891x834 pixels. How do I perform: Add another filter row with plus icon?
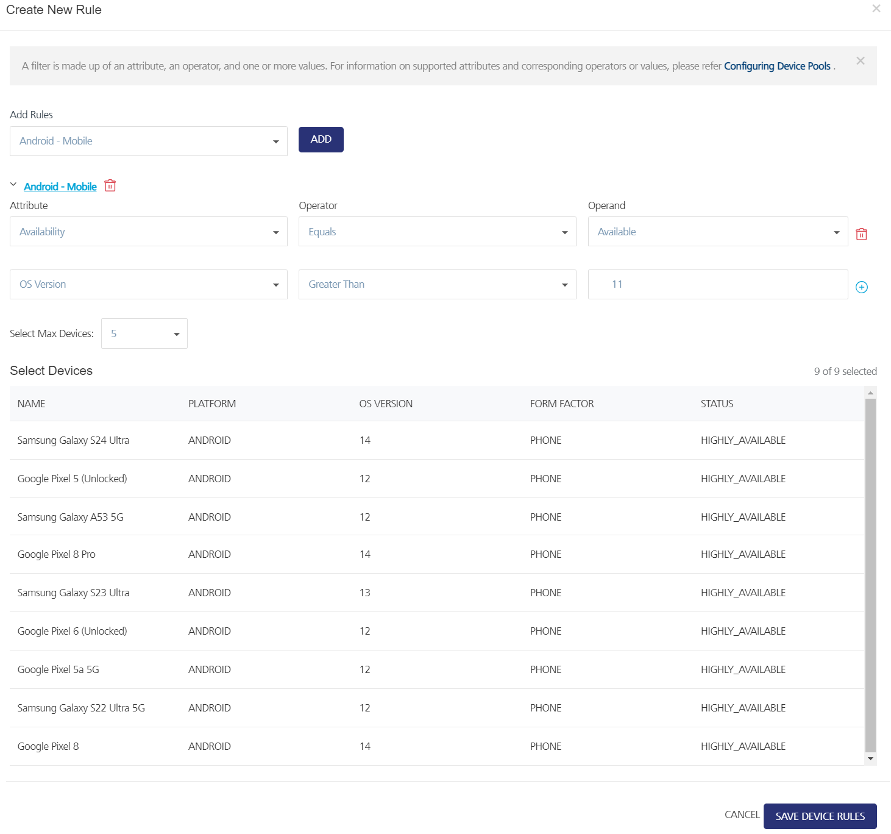861,287
